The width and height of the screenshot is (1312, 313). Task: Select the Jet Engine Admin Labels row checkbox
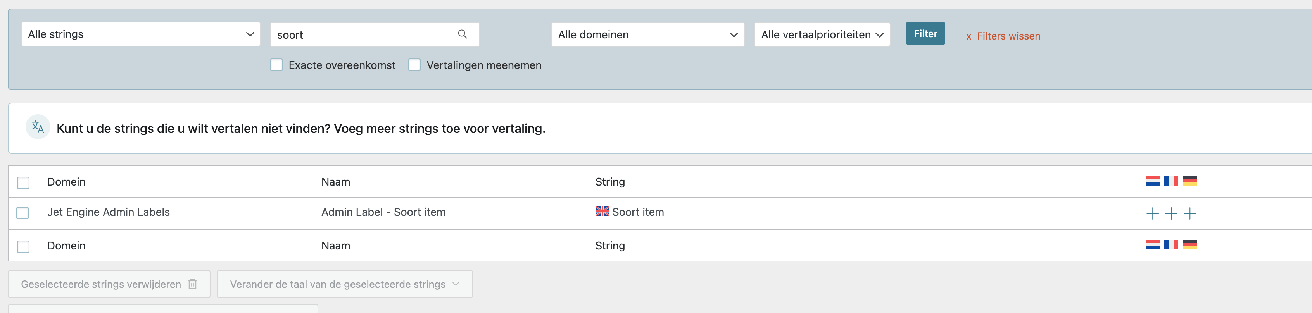coord(23,213)
